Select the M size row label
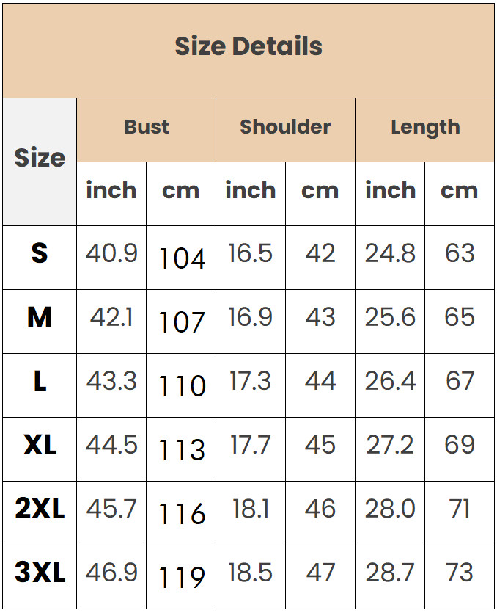The image size is (497, 613). [x=40, y=318]
